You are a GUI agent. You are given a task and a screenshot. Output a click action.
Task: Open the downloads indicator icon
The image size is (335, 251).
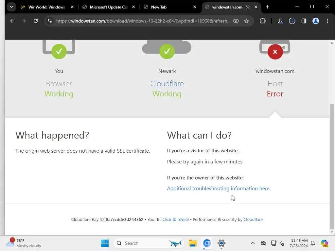coord(292,21)
